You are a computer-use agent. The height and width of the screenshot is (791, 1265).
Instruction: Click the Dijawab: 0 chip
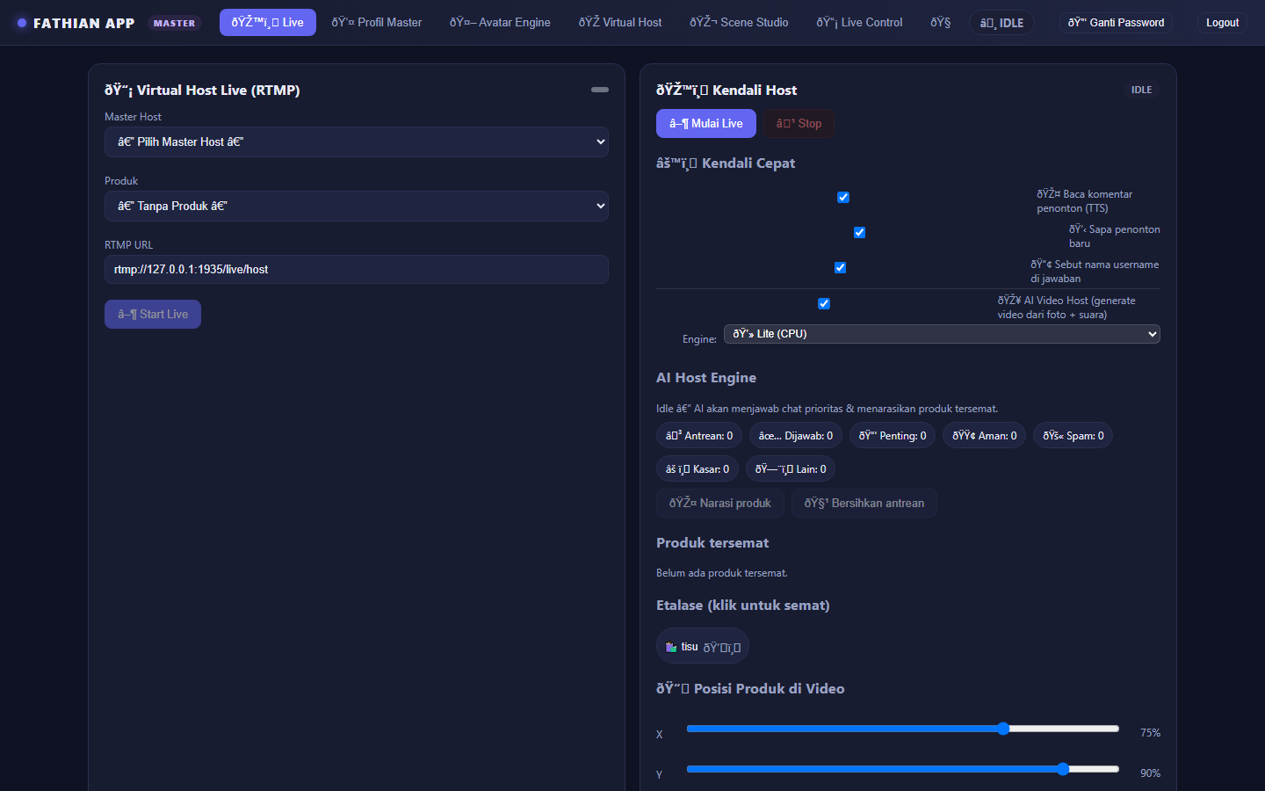tap(796, 436)
